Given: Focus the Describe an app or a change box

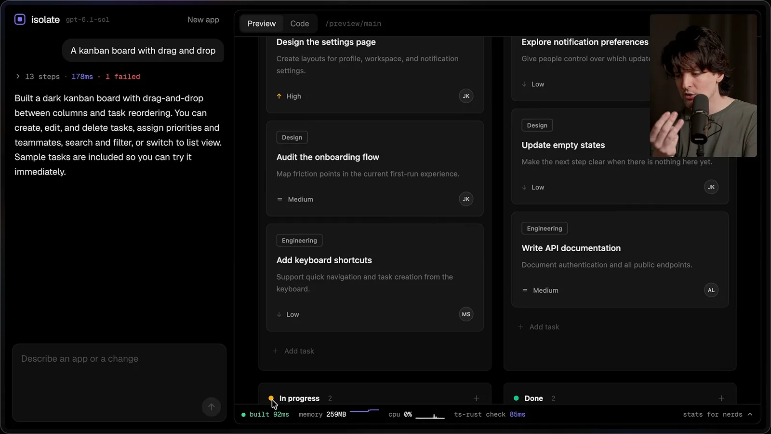Looking at the screenshot, I should pyautogui.click(x=119, y=382).
